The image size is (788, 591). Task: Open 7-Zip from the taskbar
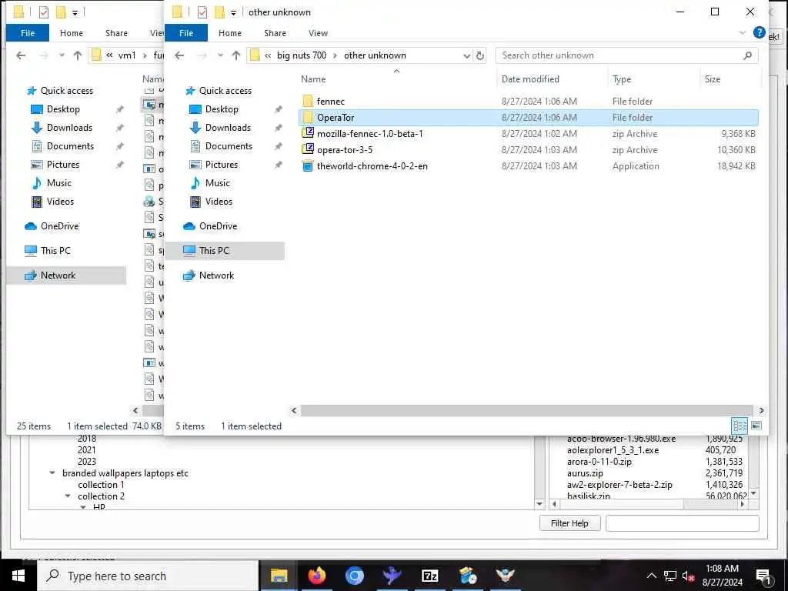(x=429, y=576)
